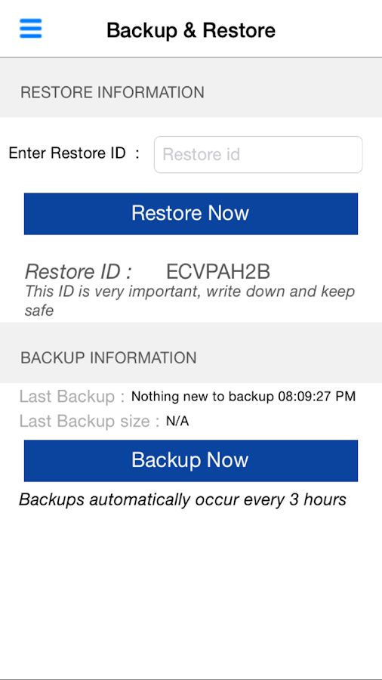This screenshot has width=382, height=680.
Task: Tap the ID importance warning text
Action: pos(189,301)
